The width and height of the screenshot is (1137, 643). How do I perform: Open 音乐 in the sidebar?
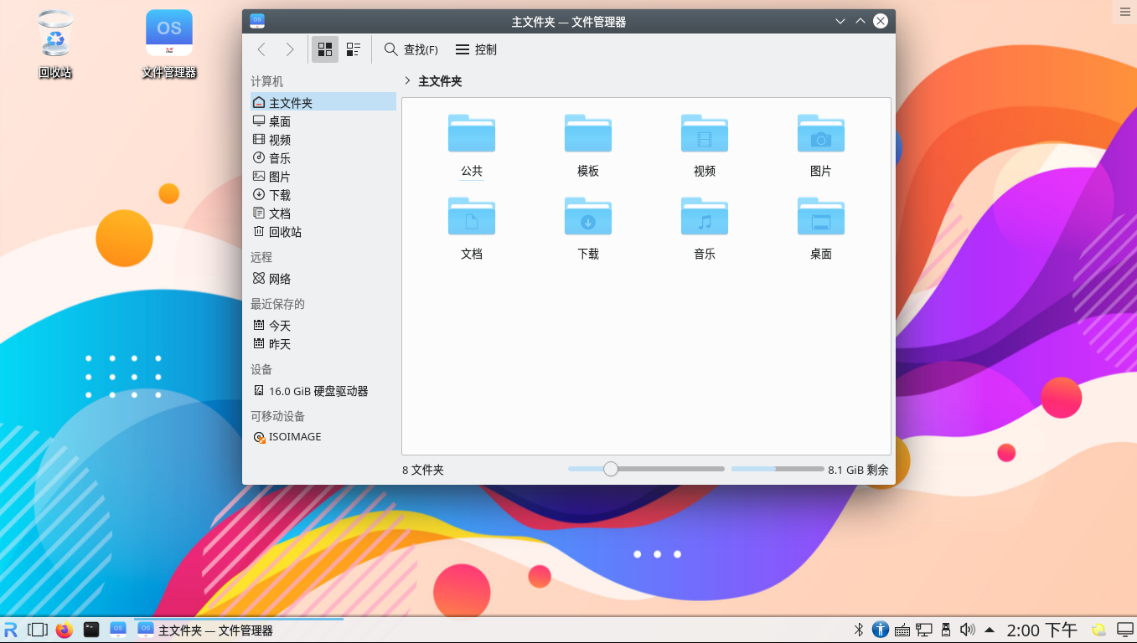tap(323, 157)
